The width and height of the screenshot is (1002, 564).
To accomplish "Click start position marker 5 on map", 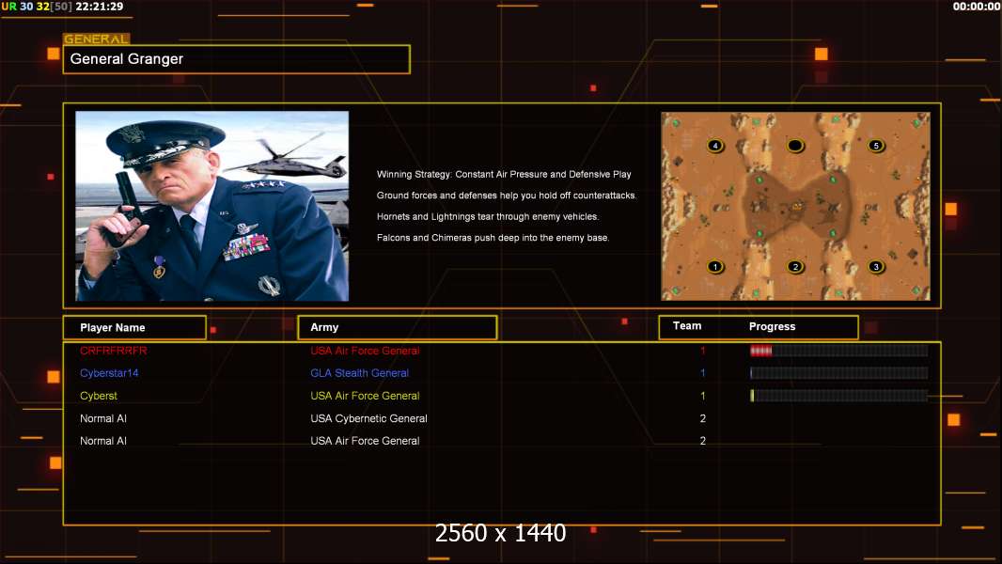I will pos(876,146).
